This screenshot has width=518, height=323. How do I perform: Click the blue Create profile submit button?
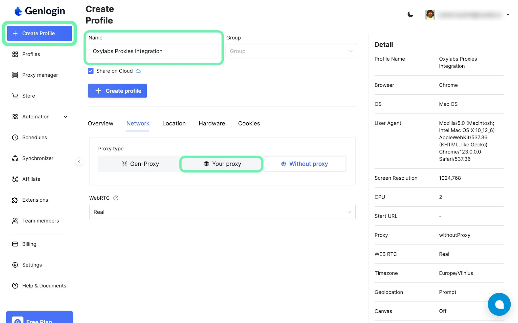click(117, 91)
